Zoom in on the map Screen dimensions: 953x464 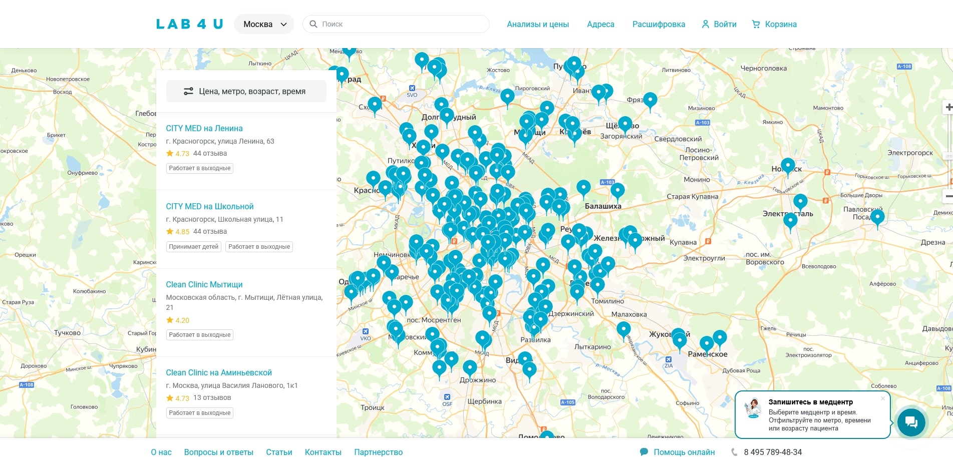click(x=948, y=108)
